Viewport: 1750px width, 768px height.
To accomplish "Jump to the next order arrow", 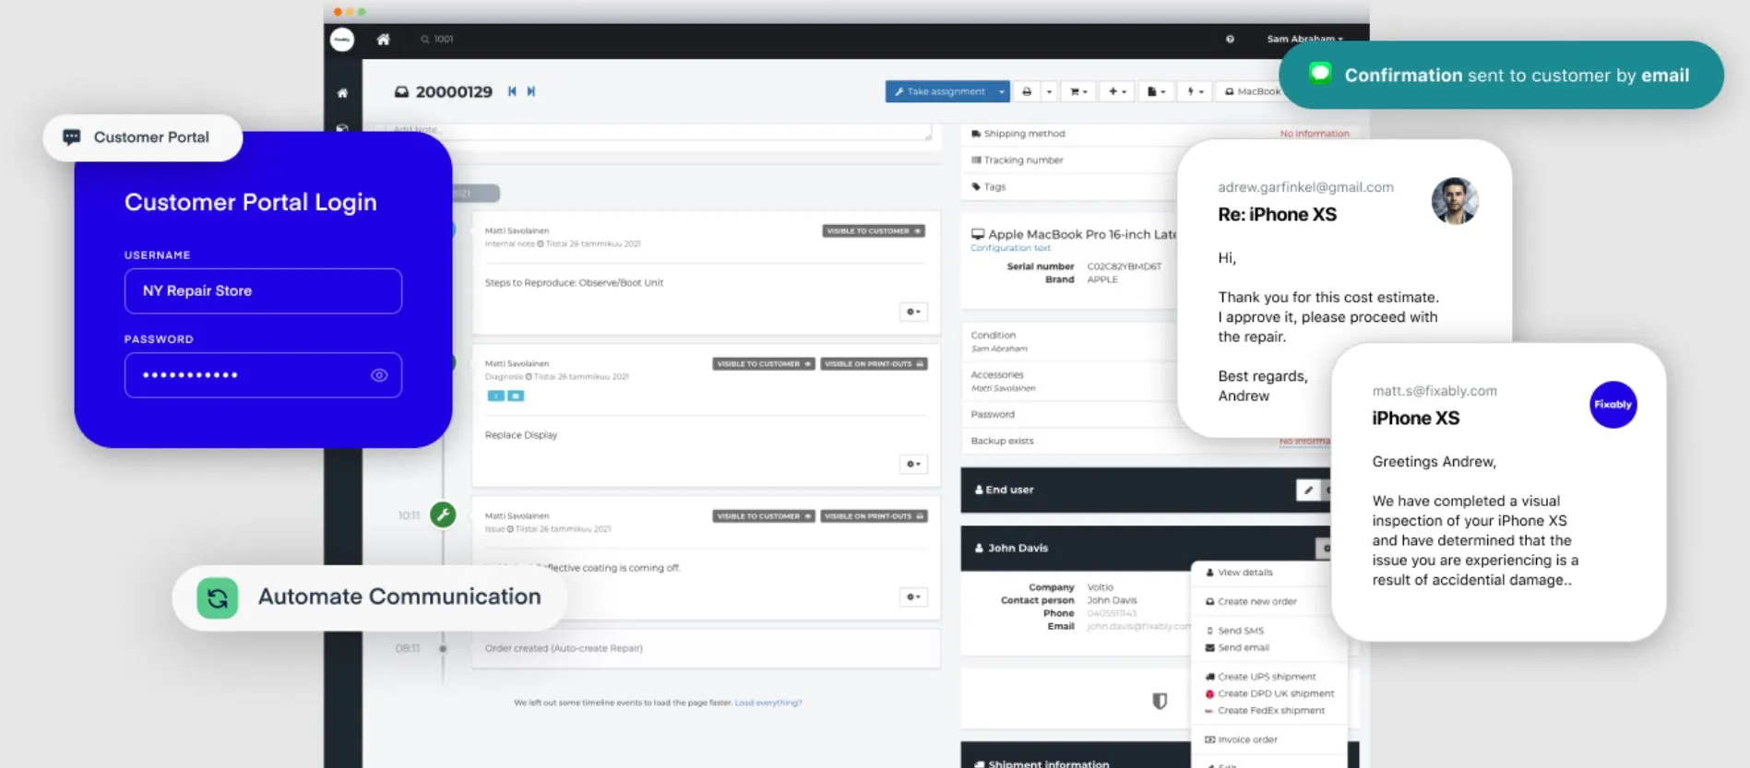I will tap(531, 91).
